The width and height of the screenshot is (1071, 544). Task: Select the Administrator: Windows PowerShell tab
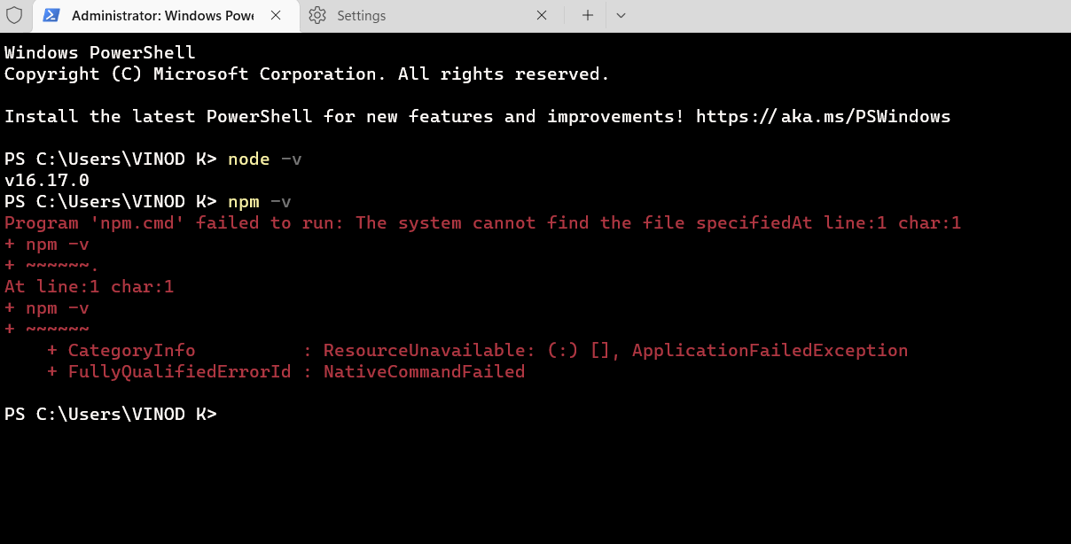[160, 15]
